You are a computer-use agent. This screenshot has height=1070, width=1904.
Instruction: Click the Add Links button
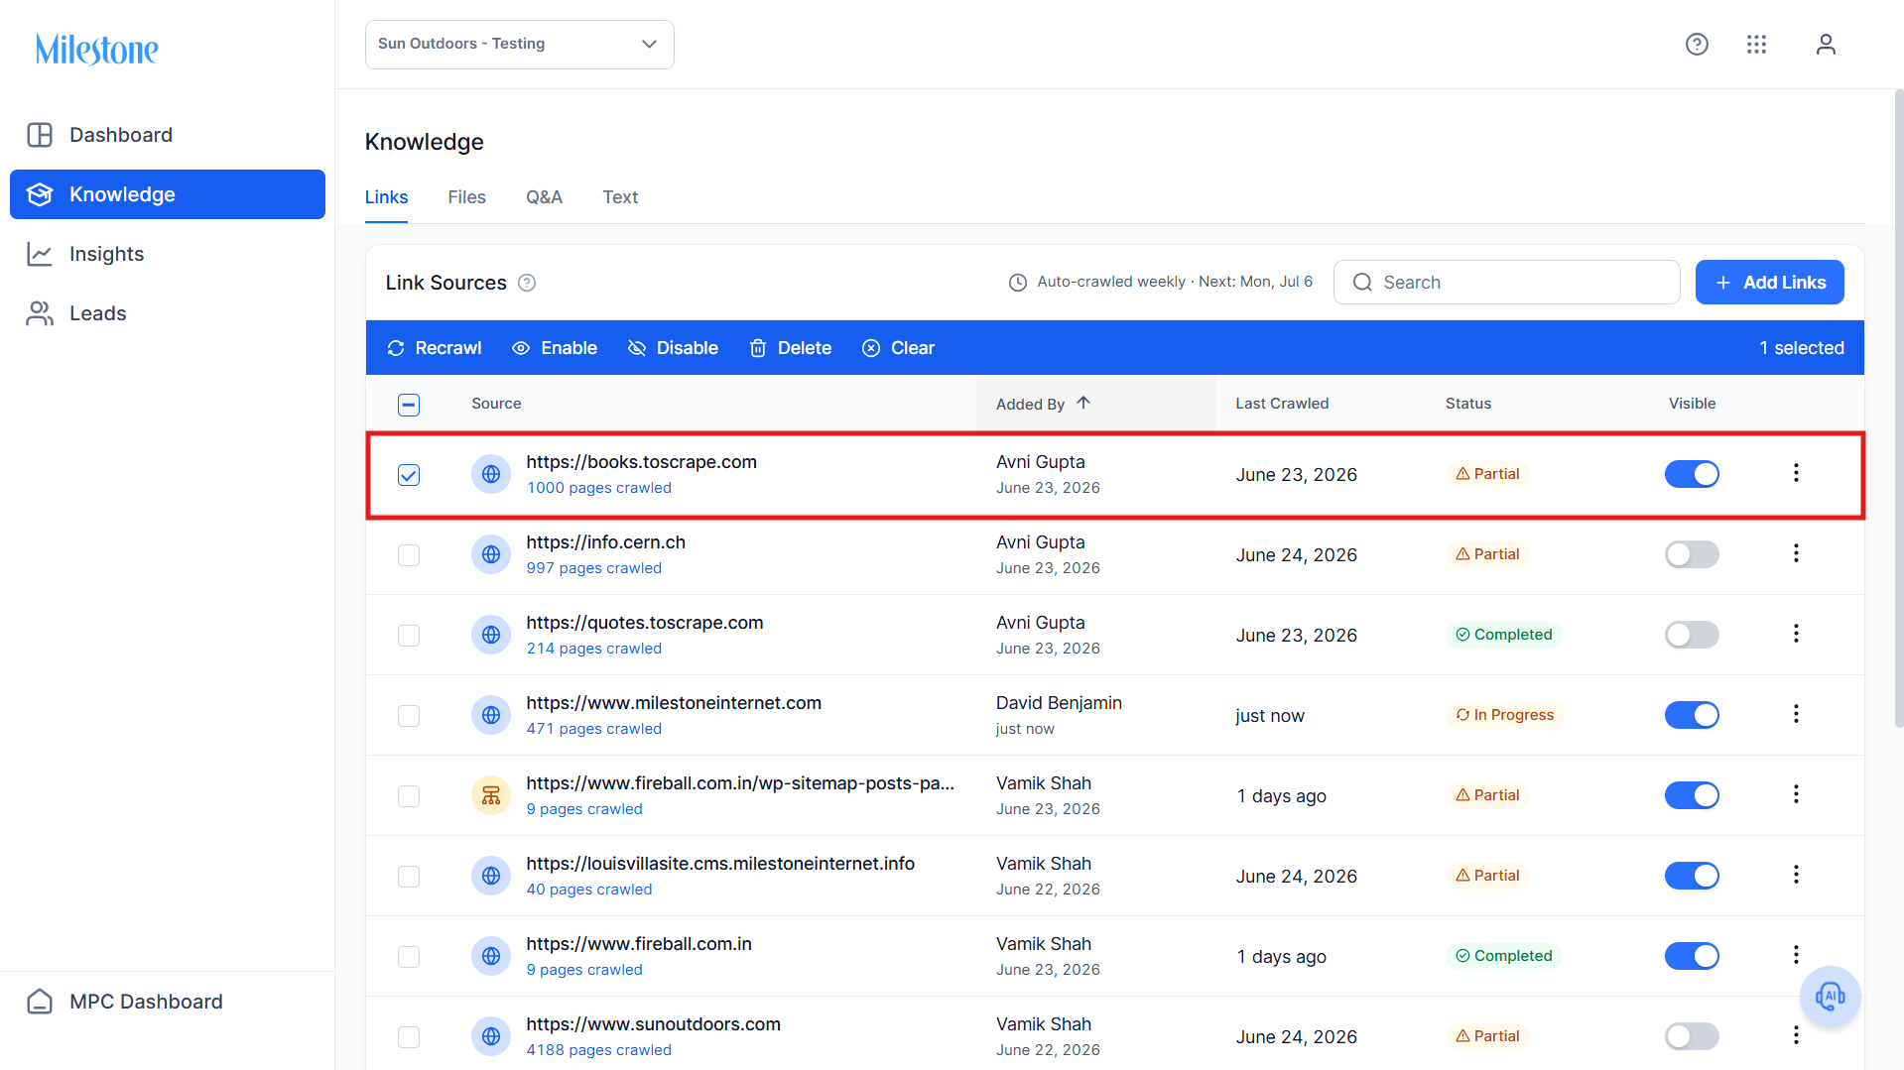click(1769, 283)
